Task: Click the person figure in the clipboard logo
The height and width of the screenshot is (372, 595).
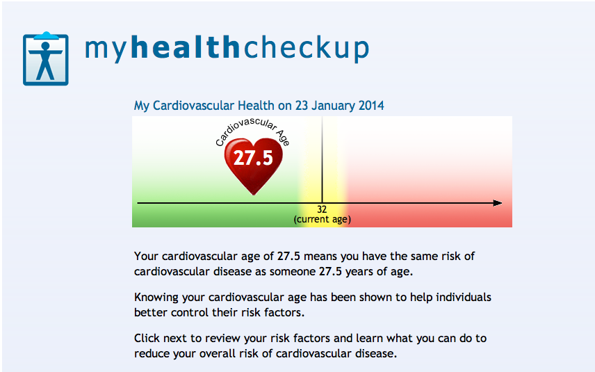Action: 46,61
